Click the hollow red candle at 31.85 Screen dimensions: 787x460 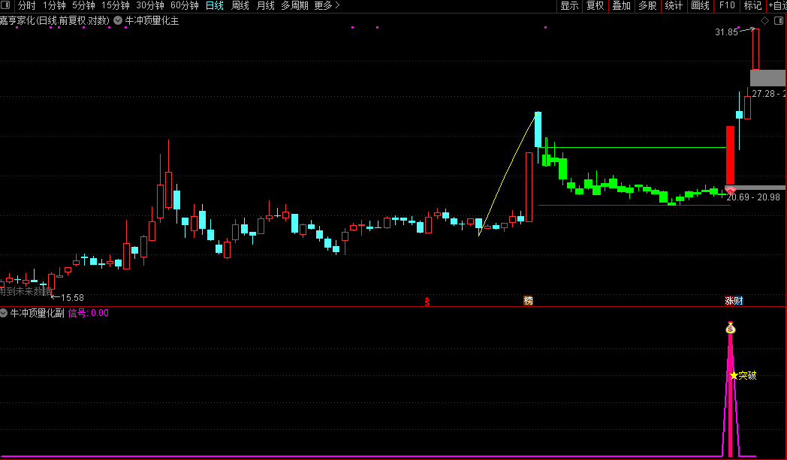(x=755, y=50)
